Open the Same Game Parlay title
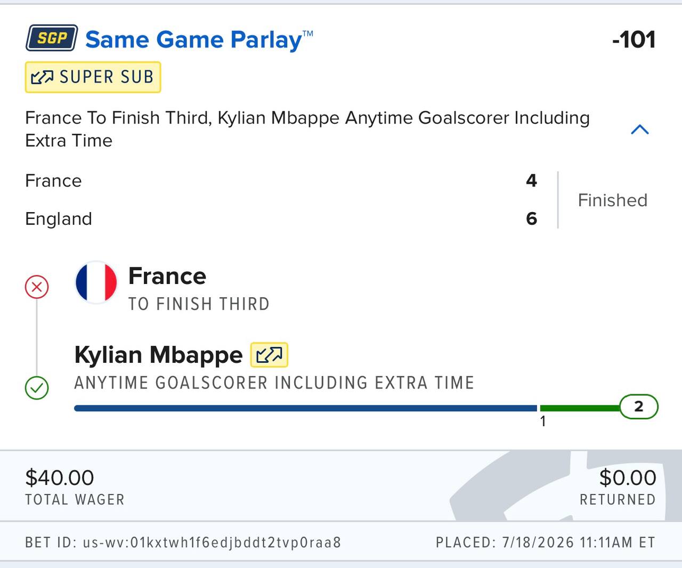This screenshot has width=682, height=568. coord(199,40)
